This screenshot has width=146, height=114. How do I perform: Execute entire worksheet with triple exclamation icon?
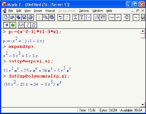(34, 25)
